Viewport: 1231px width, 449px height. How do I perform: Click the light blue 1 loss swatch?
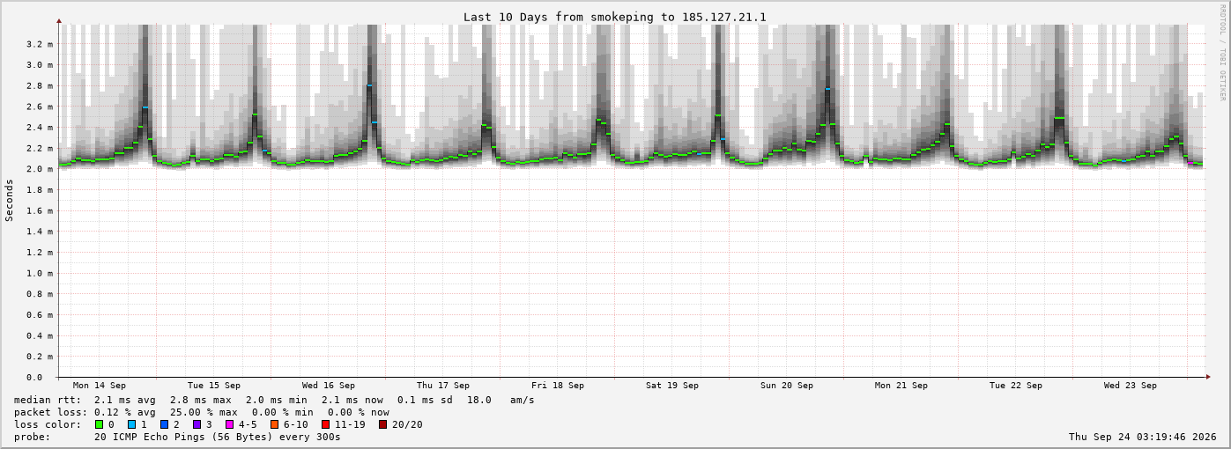tap(131, 424)
